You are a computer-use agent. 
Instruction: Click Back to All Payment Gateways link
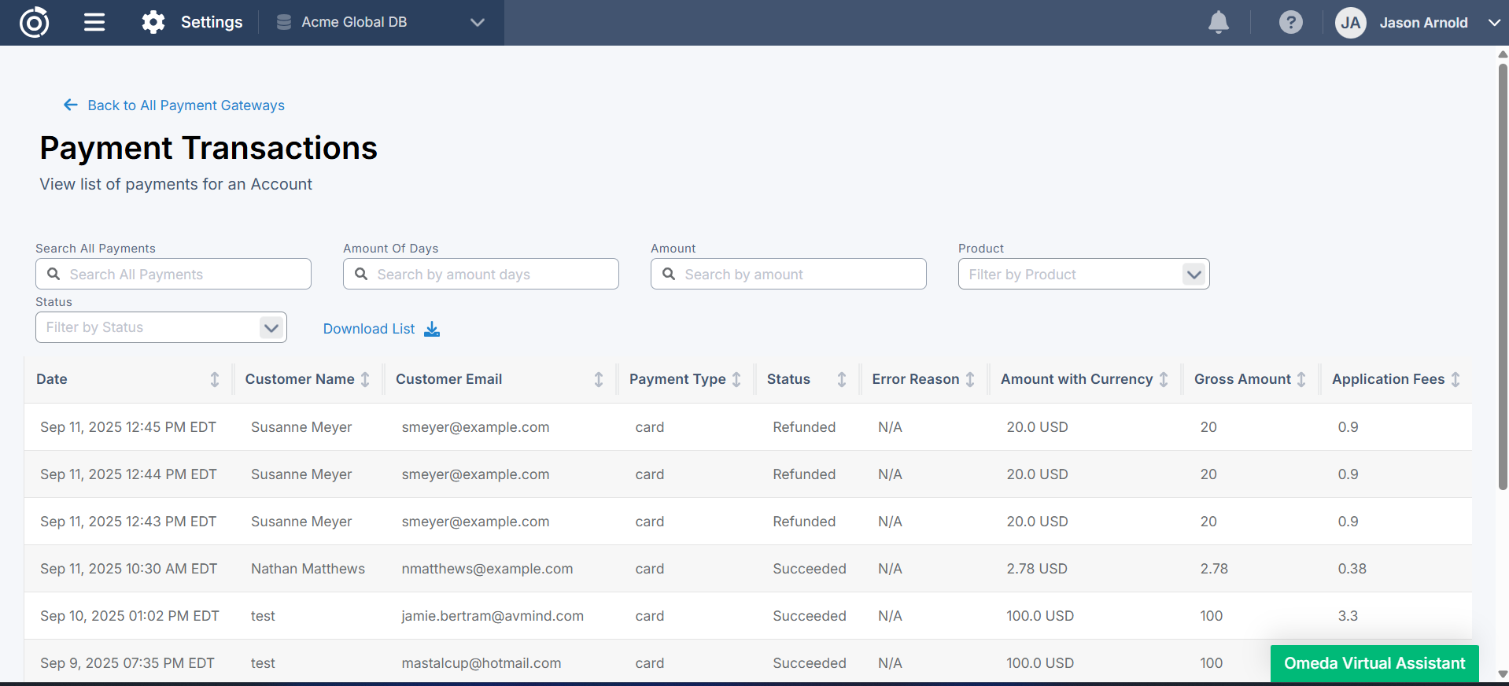186,105
